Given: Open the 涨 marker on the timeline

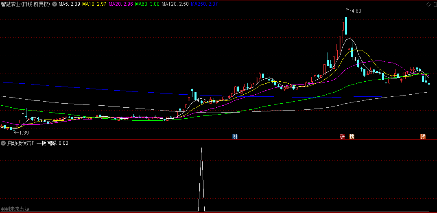Looking at the screenshot, I should point(342,137).
